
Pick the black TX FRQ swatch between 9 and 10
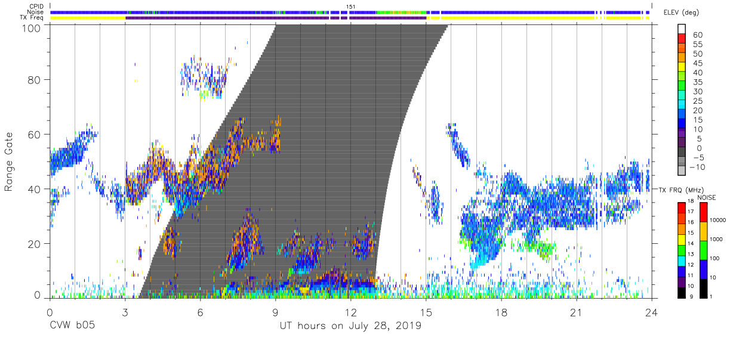[x=682, y=293]
